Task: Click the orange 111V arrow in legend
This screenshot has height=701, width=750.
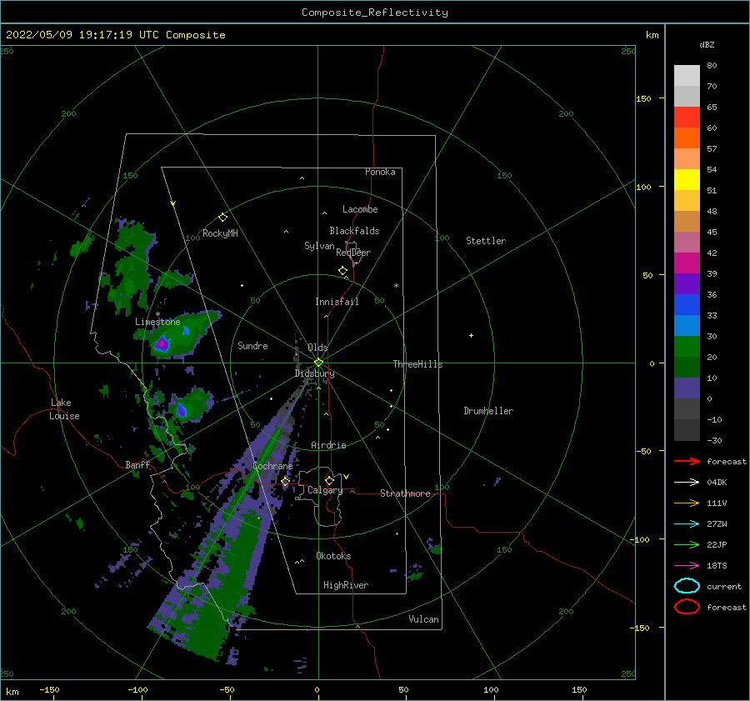Action: tap(687, 503)
